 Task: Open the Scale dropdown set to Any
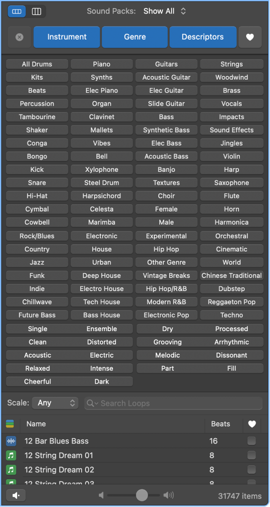click(x=55, y=403)
